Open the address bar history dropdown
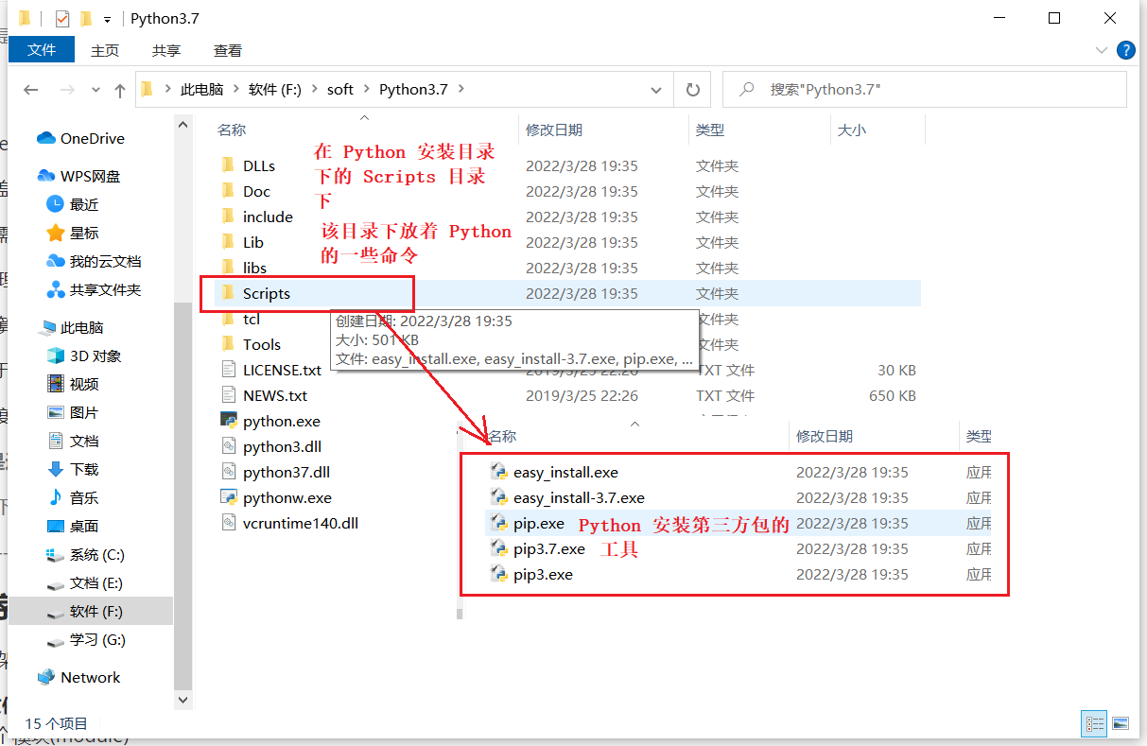This screenshot has width=1147, height=746. [x=656, y=90]
